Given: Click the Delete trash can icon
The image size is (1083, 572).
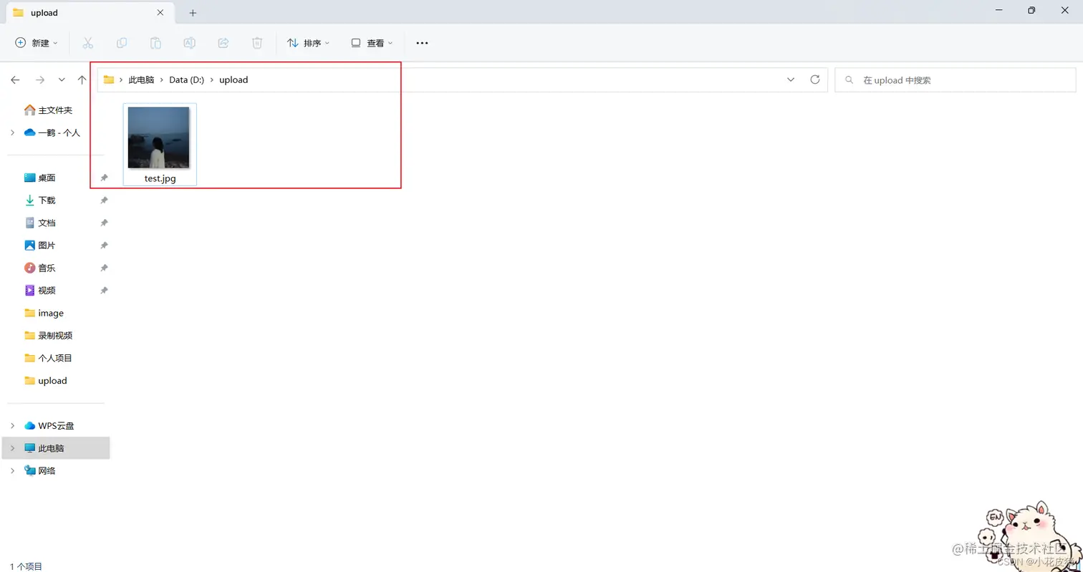Looking at the screenshot, I should click(x=257, y=43).
